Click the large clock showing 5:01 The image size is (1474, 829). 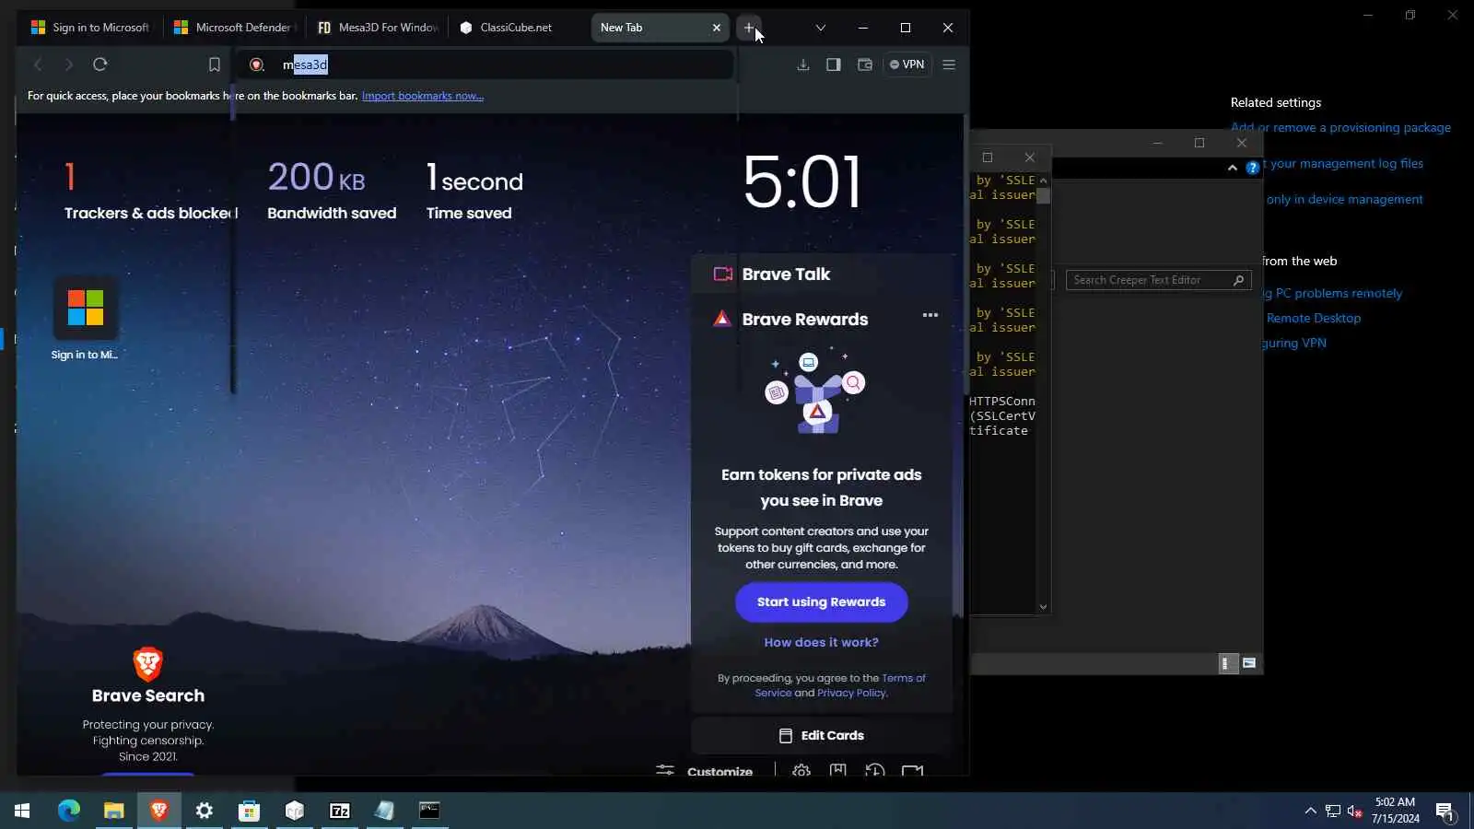point(802,182)
